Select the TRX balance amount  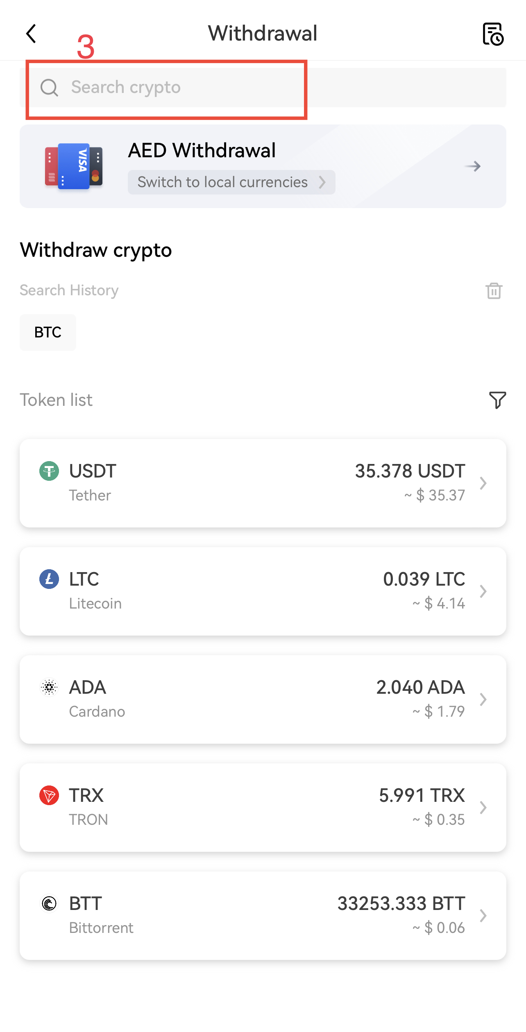tap(422, 795)
